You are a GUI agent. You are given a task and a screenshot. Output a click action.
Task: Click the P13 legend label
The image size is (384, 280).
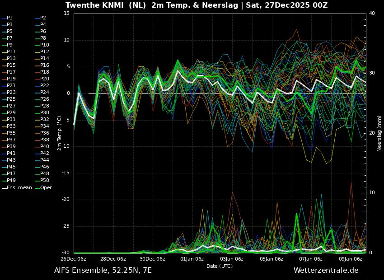[x=11, y=58]
